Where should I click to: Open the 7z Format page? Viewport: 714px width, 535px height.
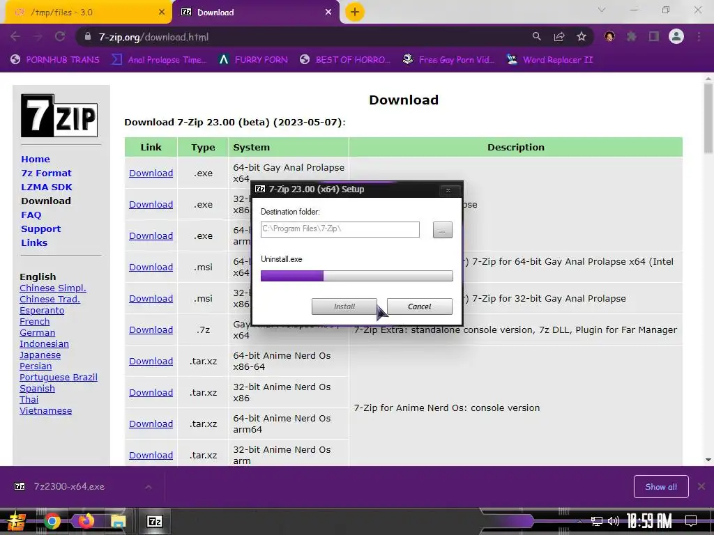pyautogui.click(x=47, y=173)
